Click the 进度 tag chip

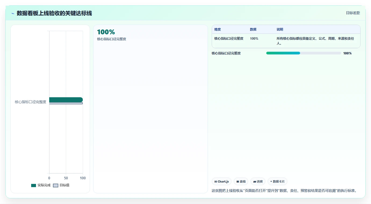point(258,181)
